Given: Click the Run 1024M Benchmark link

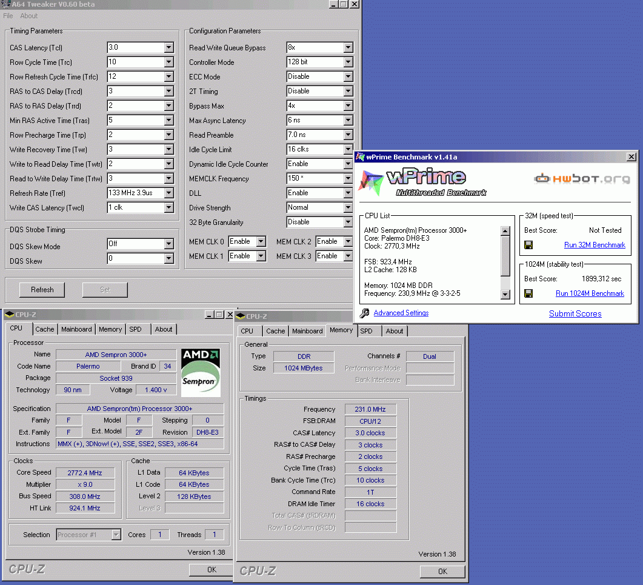Looking at the screenshot, I should 590,293.
